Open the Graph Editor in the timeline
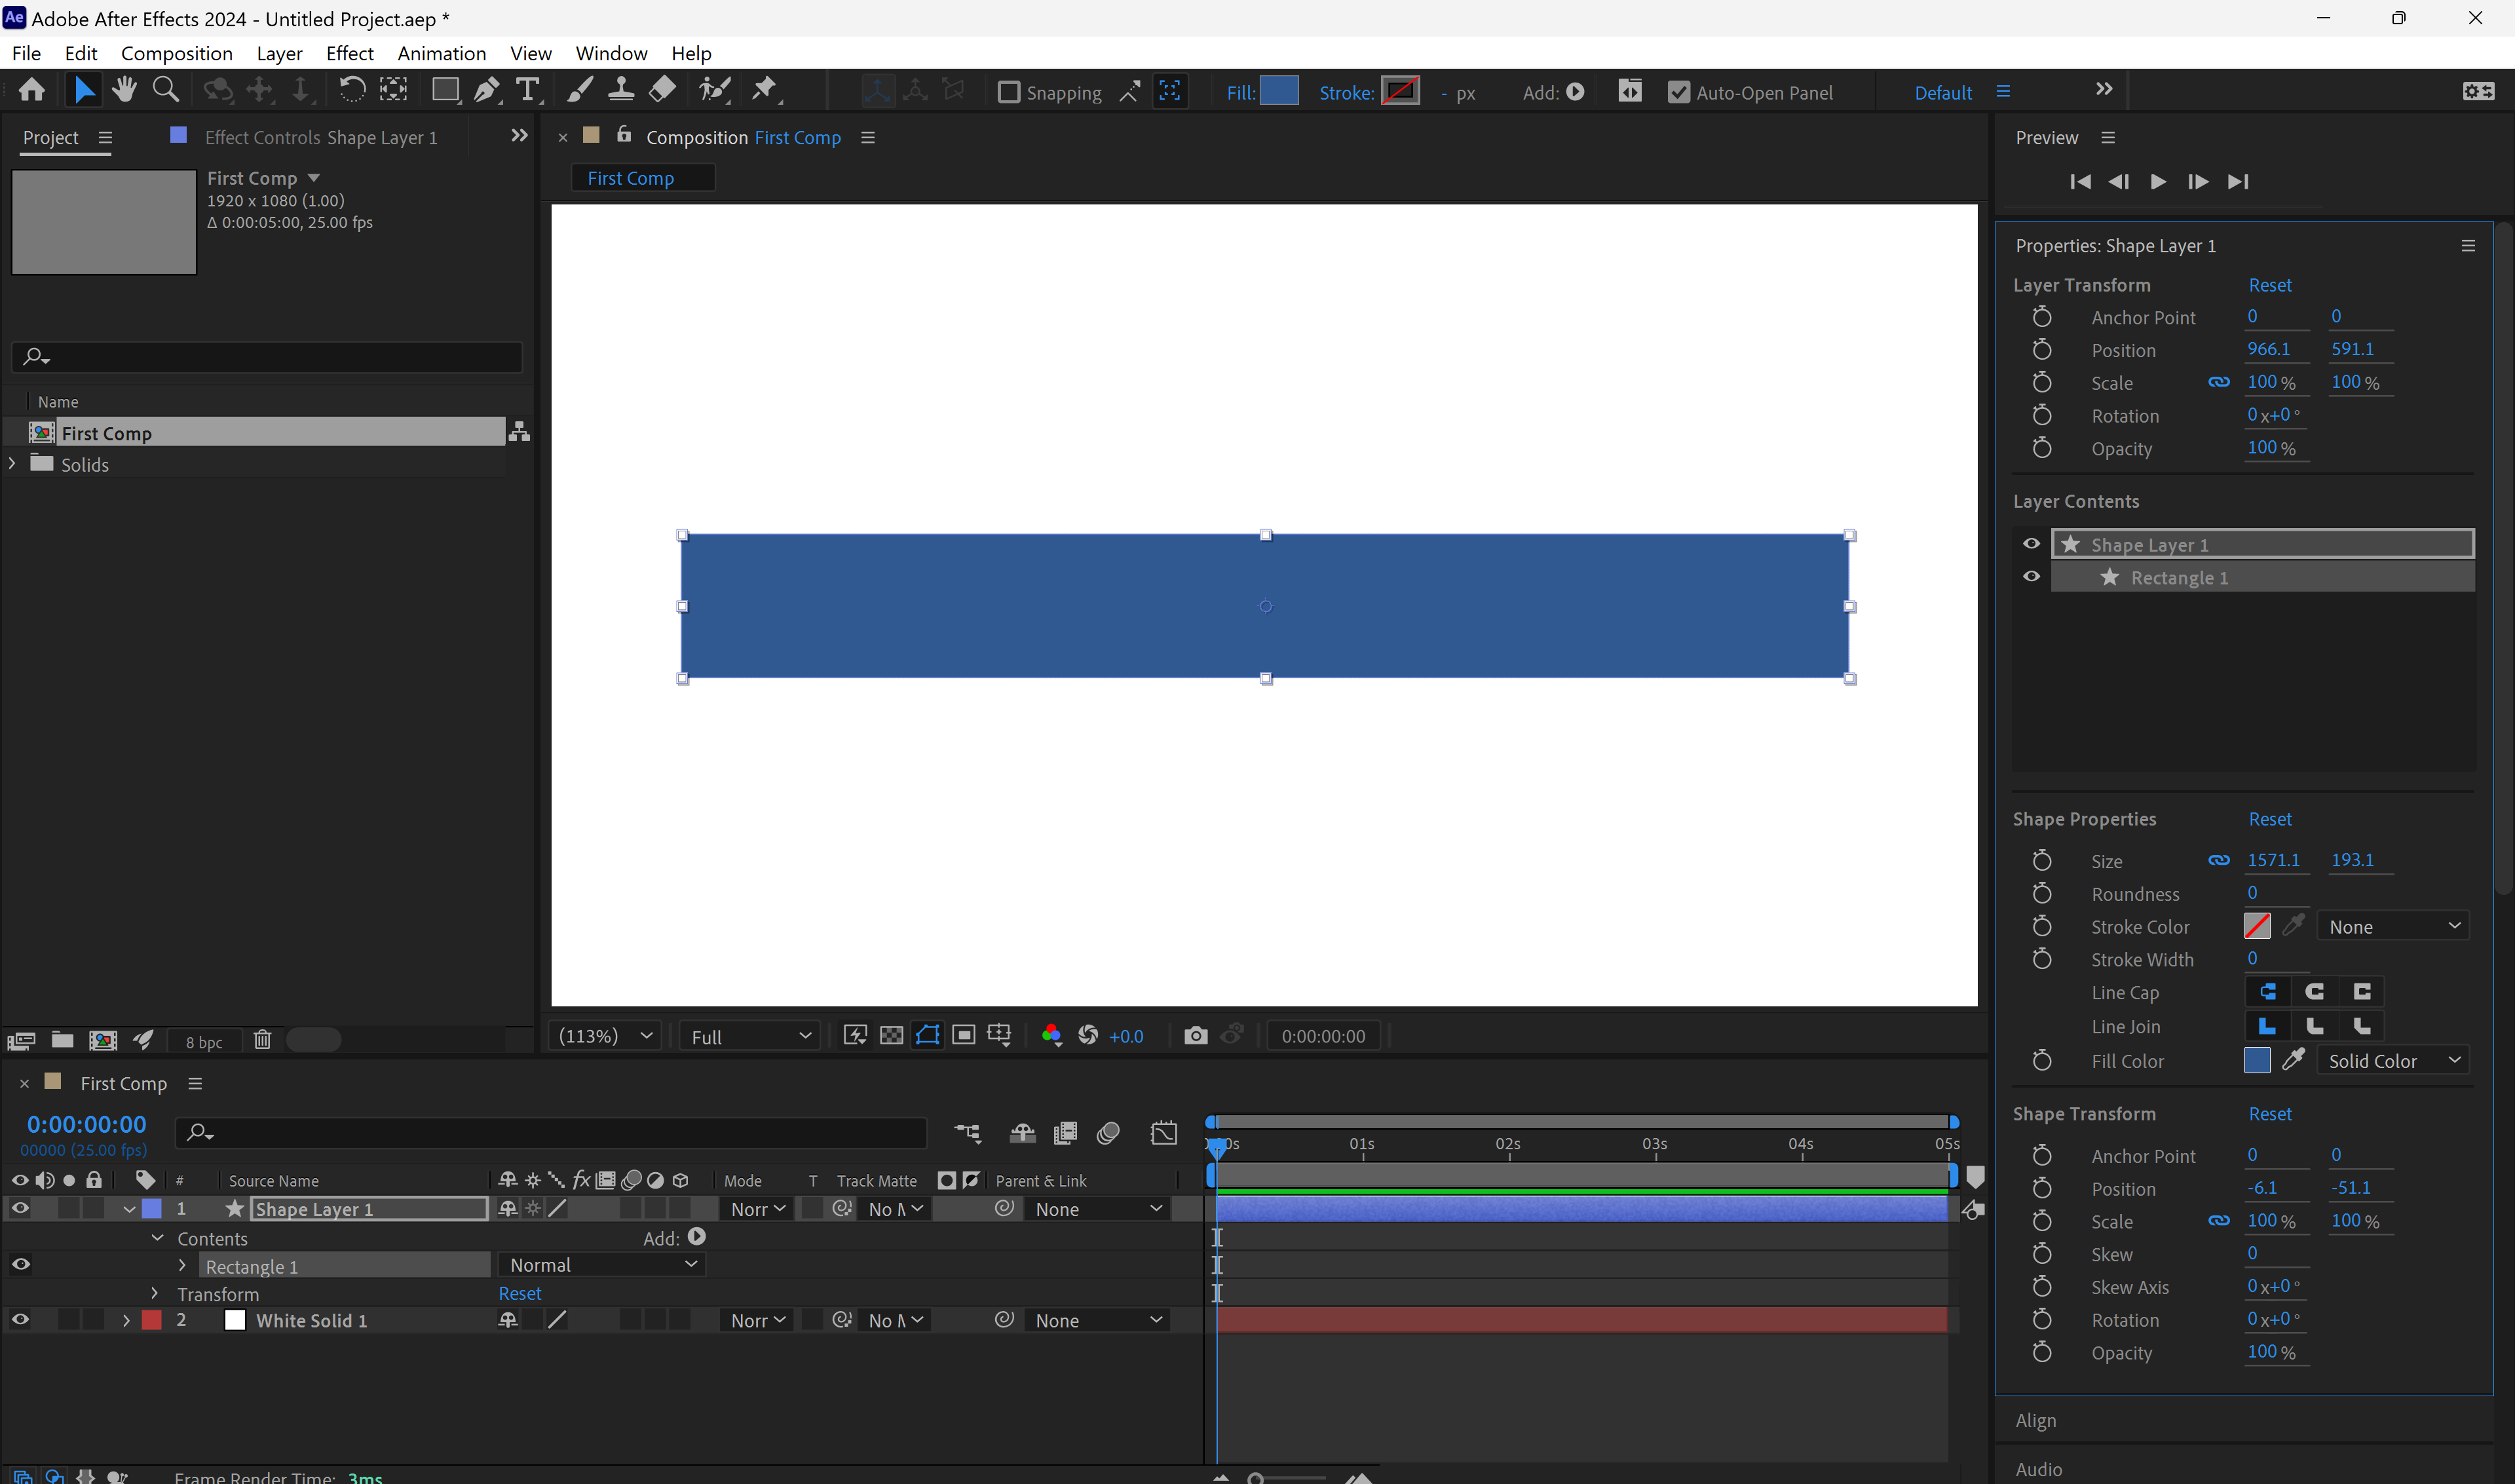Image resolution: width=2515 pixels, height=1484 pixels. click(1165, 1133)
